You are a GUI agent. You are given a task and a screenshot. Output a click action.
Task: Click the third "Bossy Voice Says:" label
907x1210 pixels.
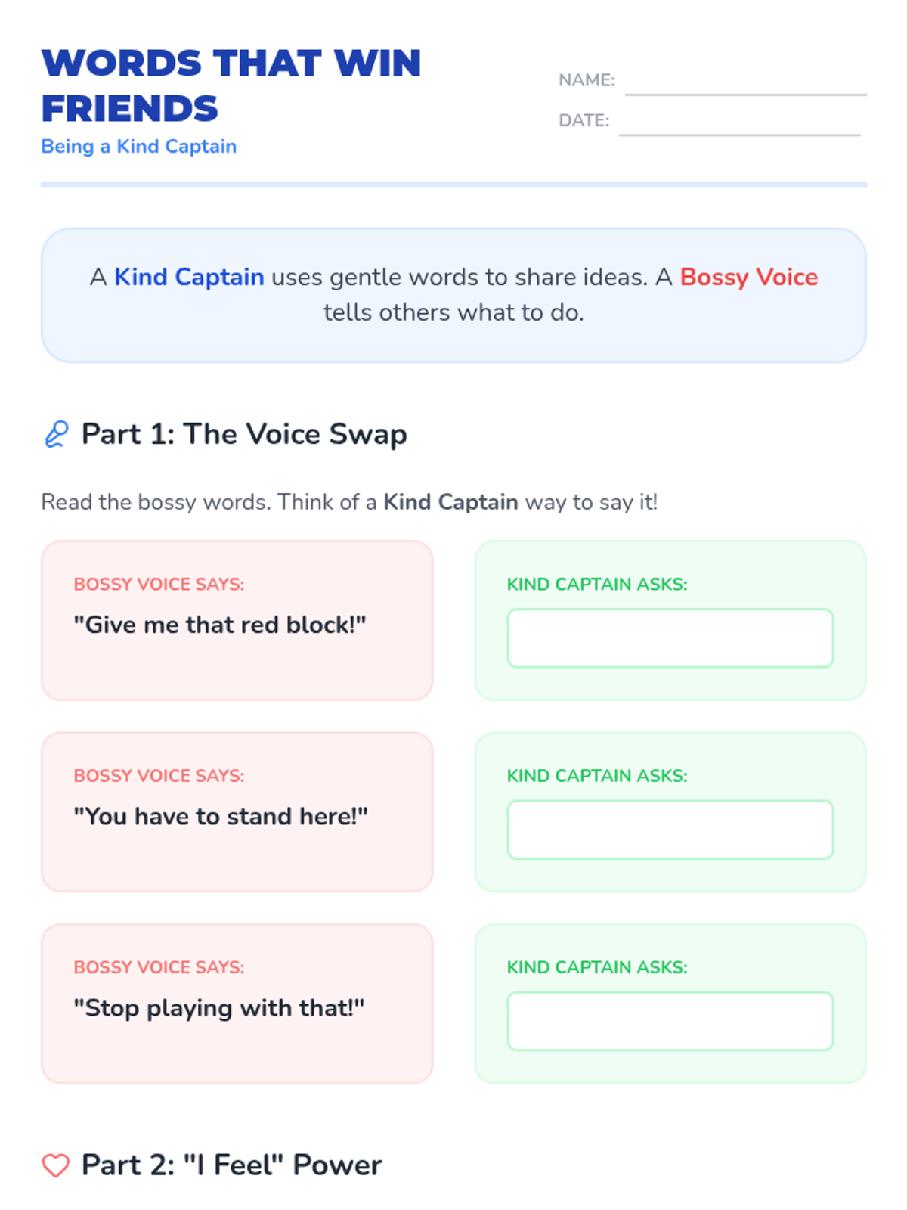(159, 967)
